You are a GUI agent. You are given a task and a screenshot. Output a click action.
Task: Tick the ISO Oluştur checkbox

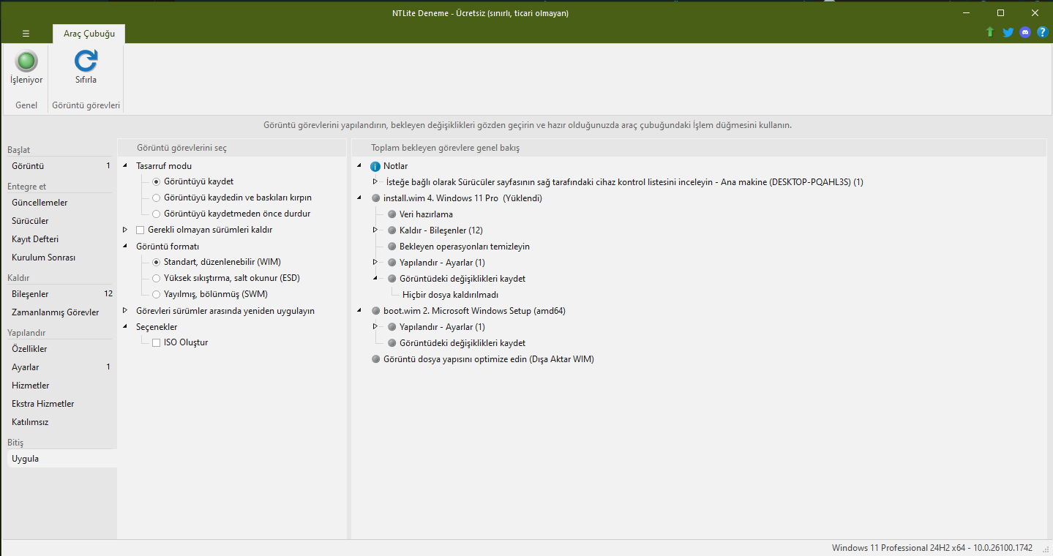pos(157,342)
